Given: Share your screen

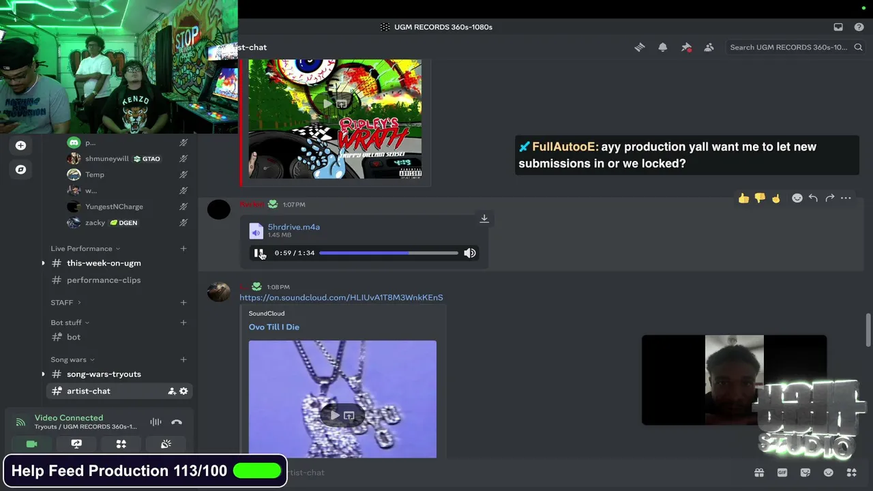Looking at the screenshot, I should [76, 444].
